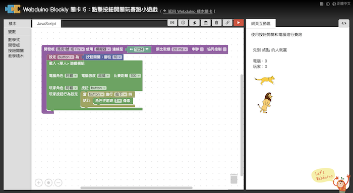Click the horizontal workspace scrollbar
This screenshot has width=353, height=193.
[x=137, y=188]
